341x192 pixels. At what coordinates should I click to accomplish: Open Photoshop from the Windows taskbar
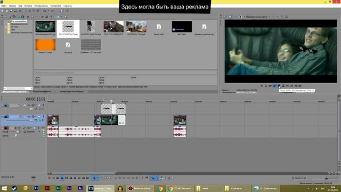click(x=36, y=188)
